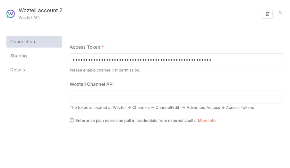Click the Woztell logo icon

(11, 14)
